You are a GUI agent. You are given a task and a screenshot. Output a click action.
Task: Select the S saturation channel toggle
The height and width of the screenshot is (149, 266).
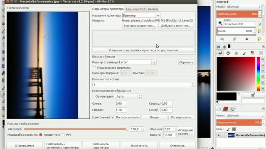click(263, 65)
